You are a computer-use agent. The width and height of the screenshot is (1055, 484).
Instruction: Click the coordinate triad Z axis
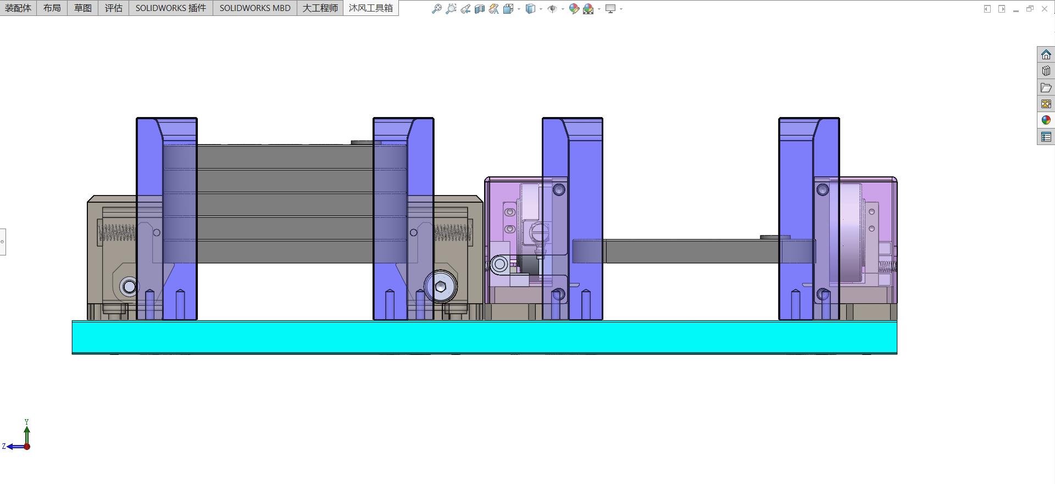14,446
